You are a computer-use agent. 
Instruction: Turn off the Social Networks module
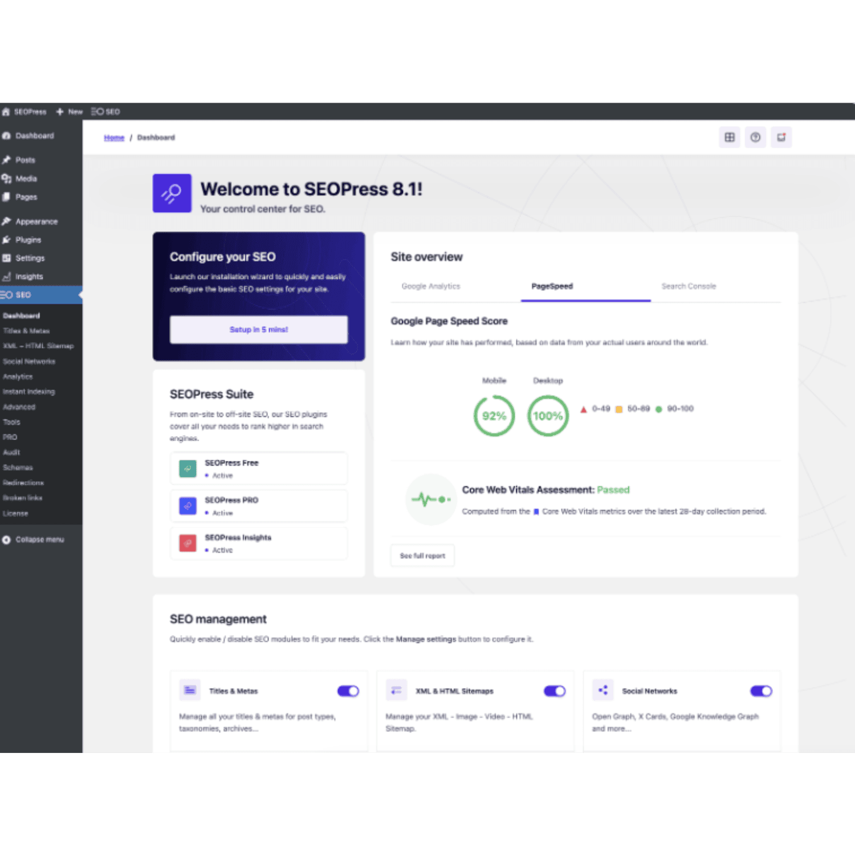(x=760, y=690)
